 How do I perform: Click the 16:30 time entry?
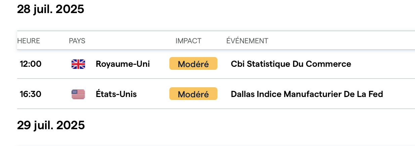tap(31, 94)
